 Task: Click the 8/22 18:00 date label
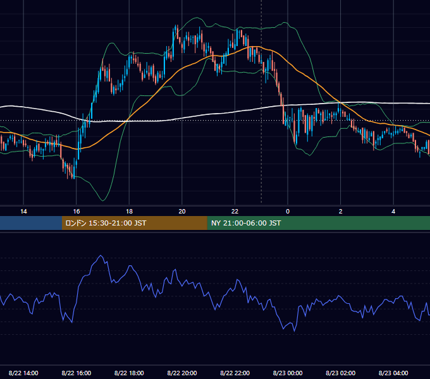(129, 373)
